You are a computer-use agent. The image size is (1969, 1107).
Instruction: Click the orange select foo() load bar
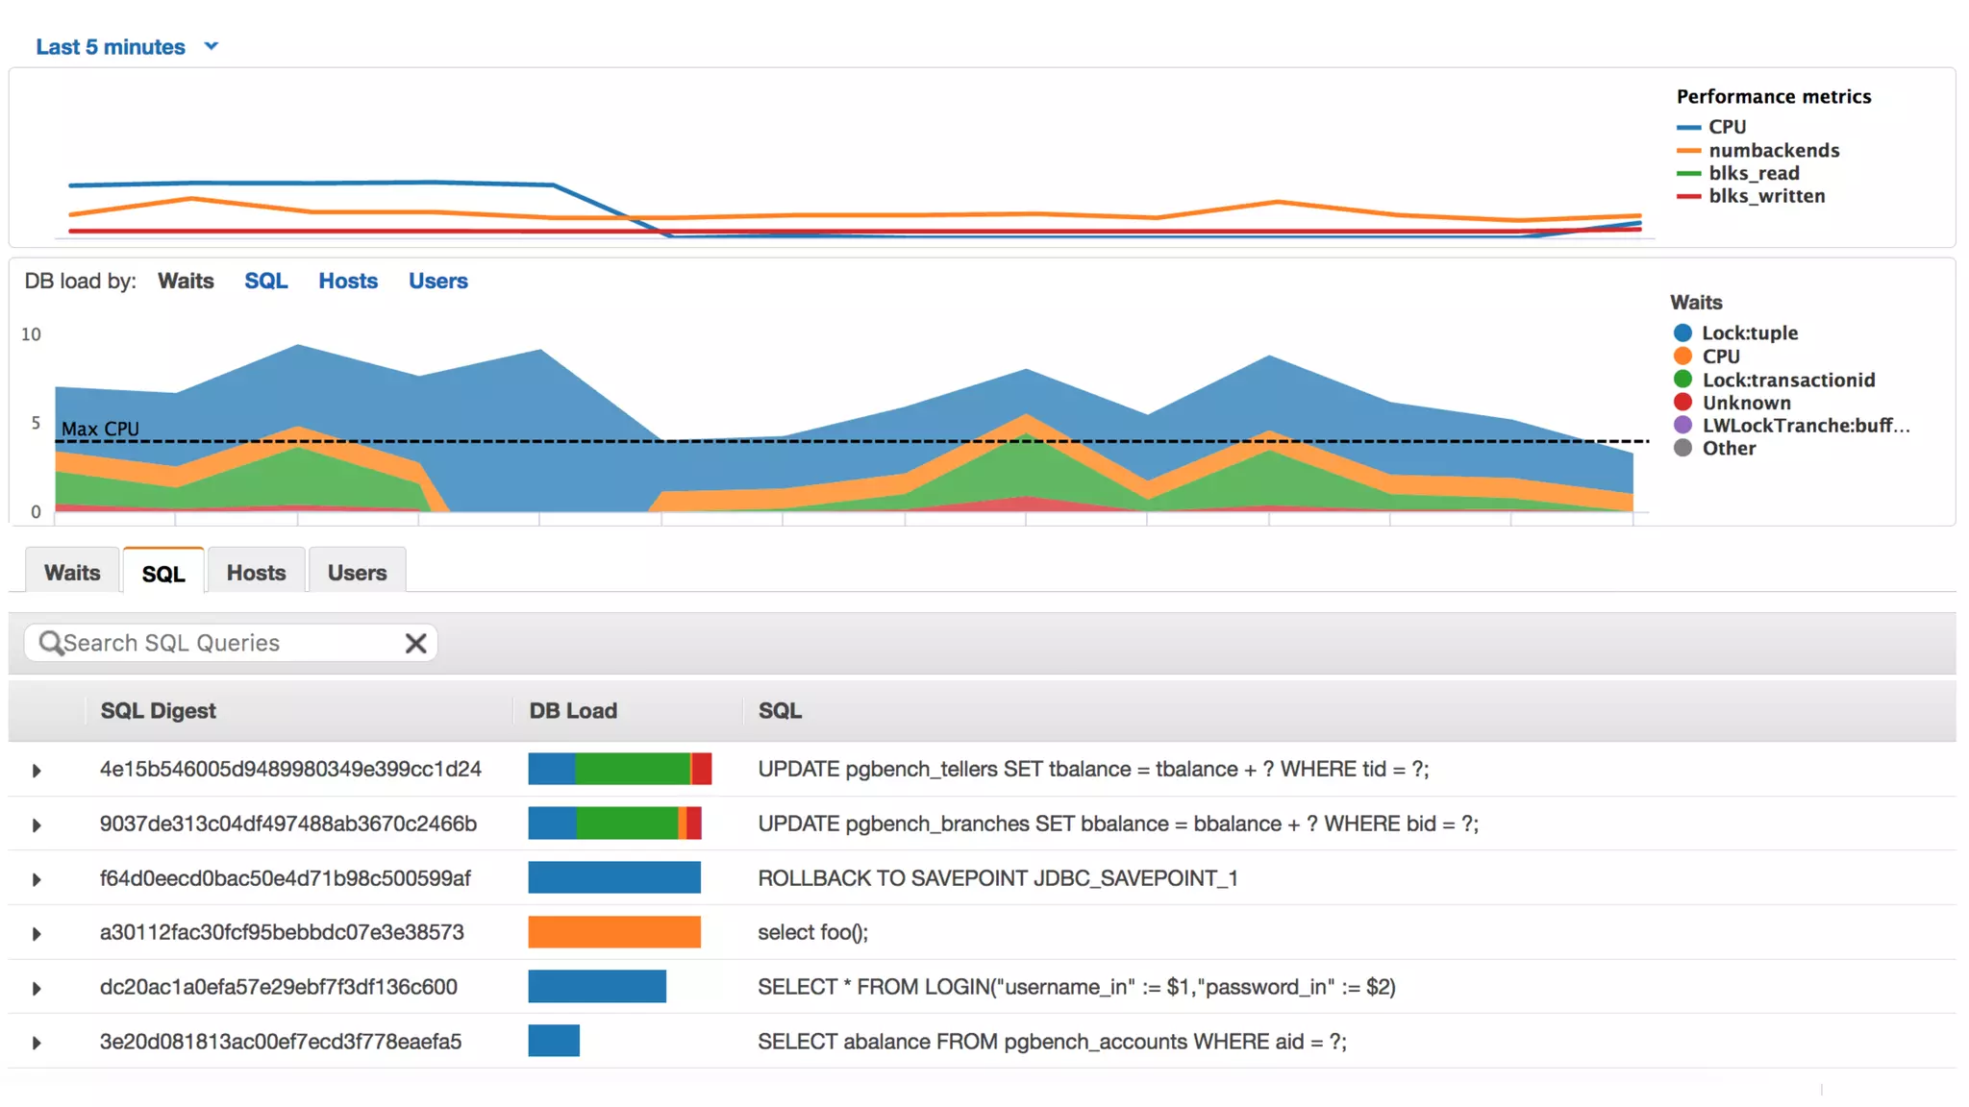tap(613, 932)
